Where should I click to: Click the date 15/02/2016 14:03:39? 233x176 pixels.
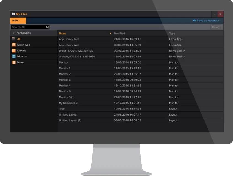(127, 57)
